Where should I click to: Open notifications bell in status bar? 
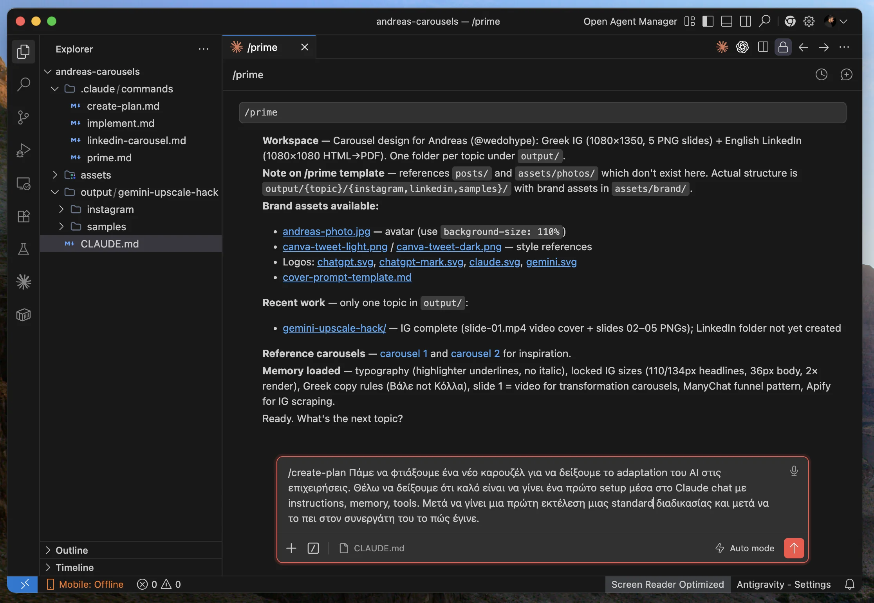tap(849, 584)
